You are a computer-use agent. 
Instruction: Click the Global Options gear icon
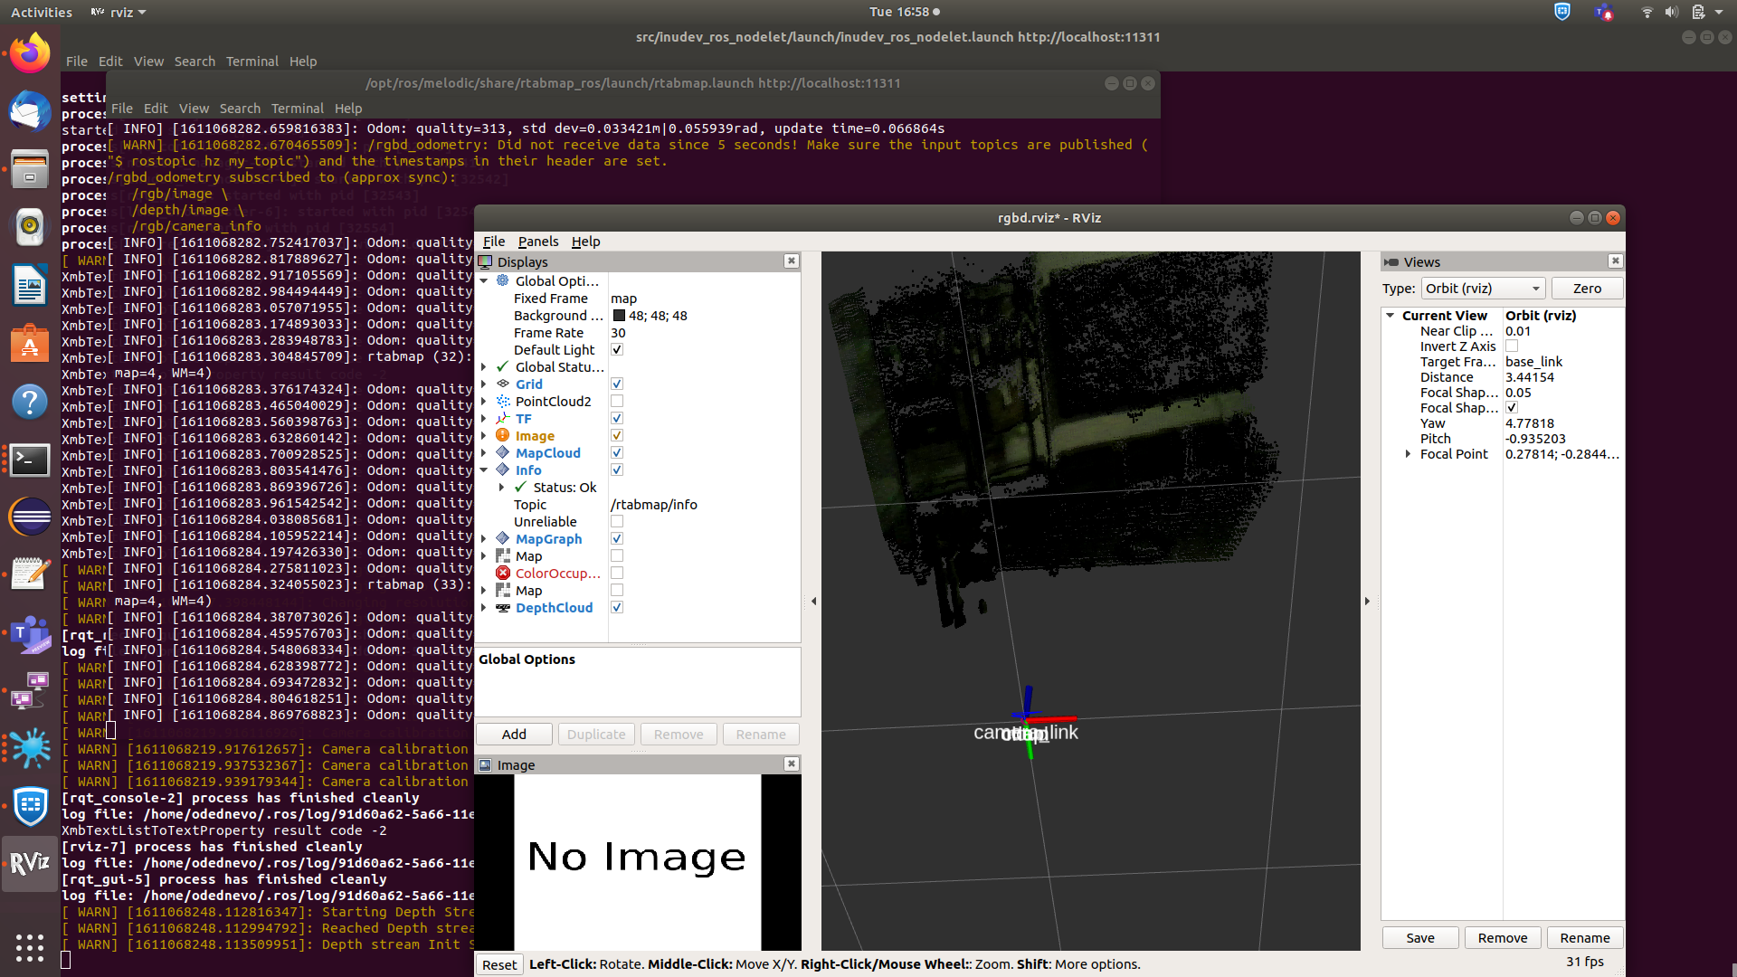[x=503, y=280]
